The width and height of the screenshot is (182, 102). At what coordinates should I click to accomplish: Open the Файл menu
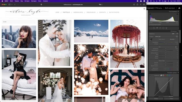[x=11, y=1]
